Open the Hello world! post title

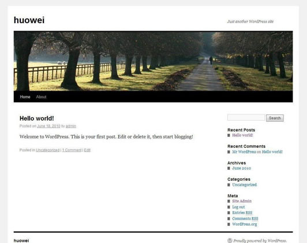click(36, 118)
